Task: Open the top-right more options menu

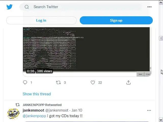Action: click(x=150, y=7)
